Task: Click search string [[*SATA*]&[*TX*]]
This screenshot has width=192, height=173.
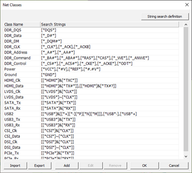Action: (x=59, y=103)
